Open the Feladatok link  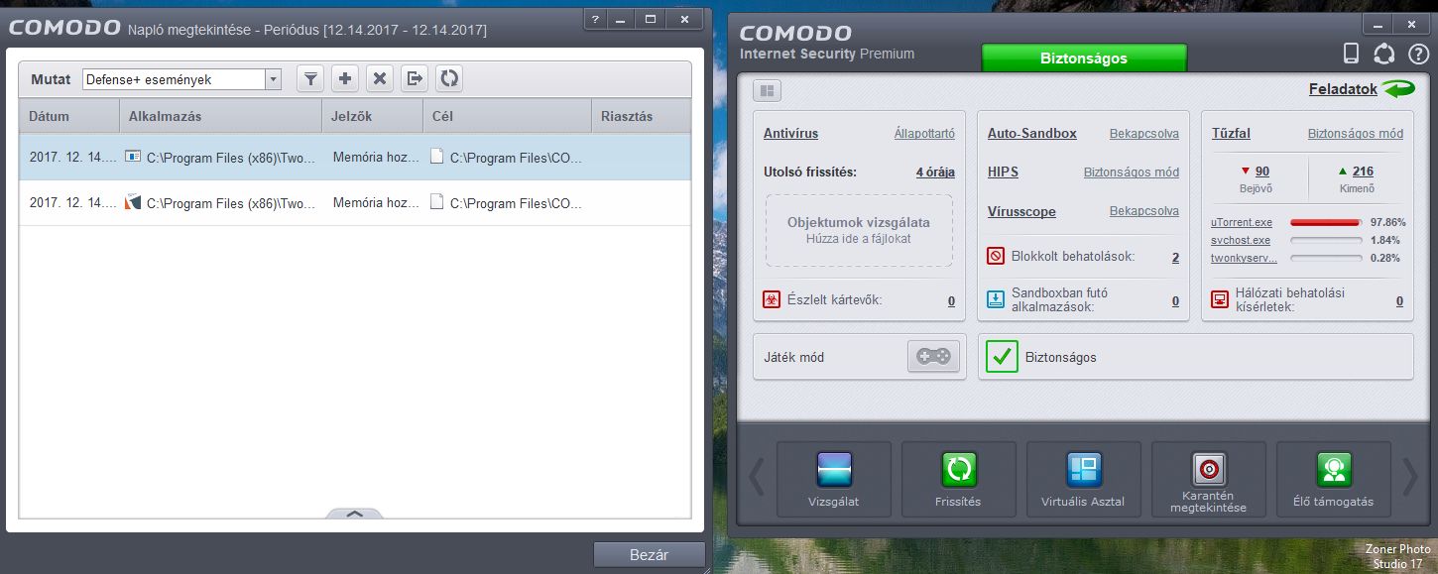[1343, 89]
